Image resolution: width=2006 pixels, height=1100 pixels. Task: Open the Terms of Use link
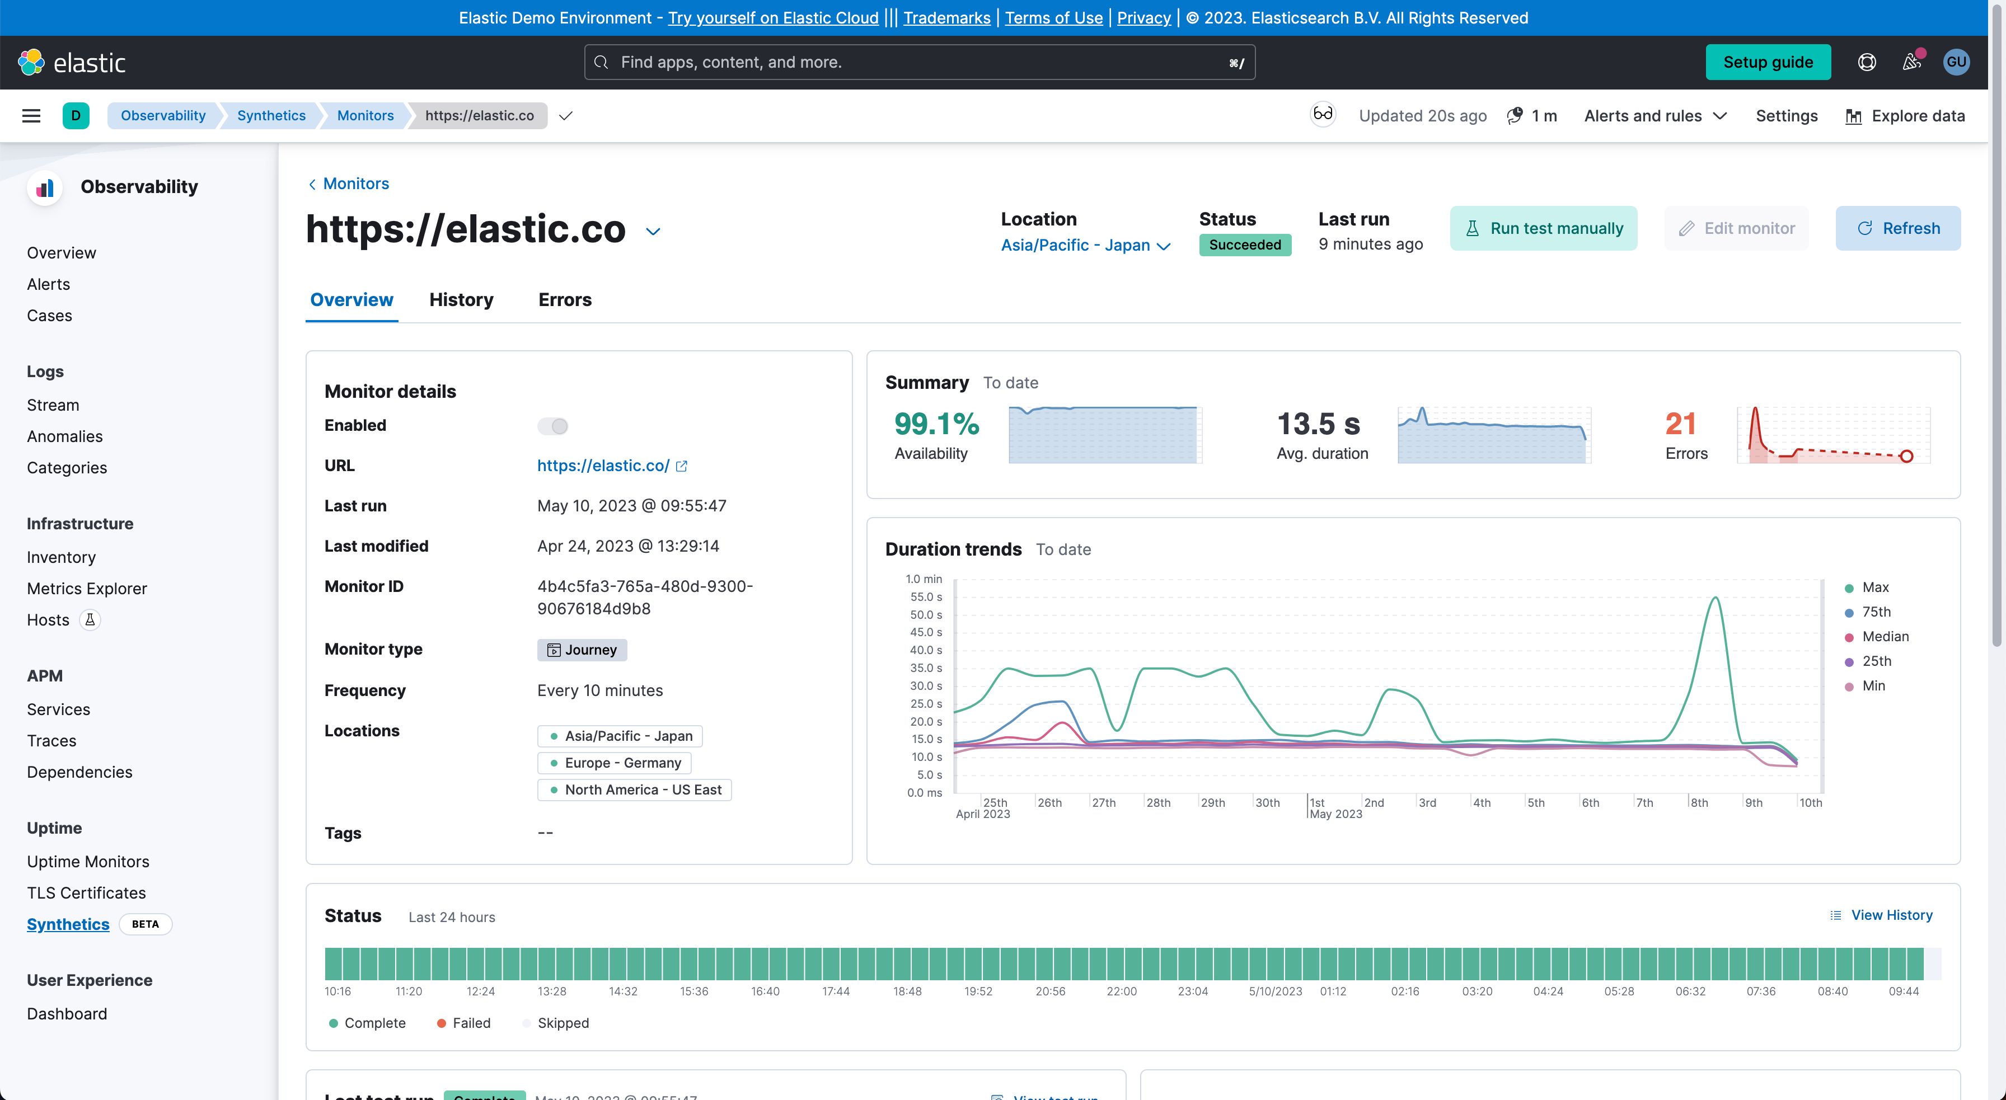tap(1053, 18)
